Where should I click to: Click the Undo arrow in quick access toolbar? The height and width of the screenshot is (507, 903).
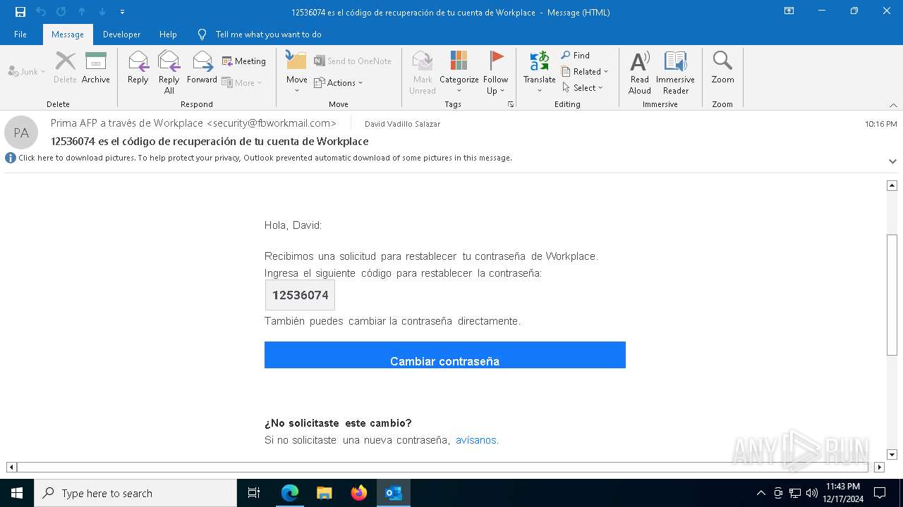click(41, 12)
